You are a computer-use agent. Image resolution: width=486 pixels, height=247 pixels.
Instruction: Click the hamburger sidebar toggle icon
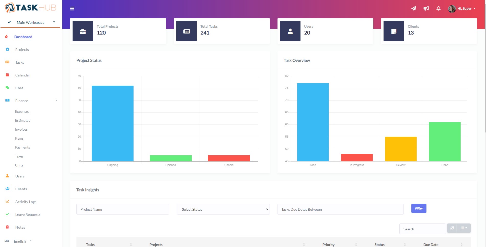coord(72,9)
